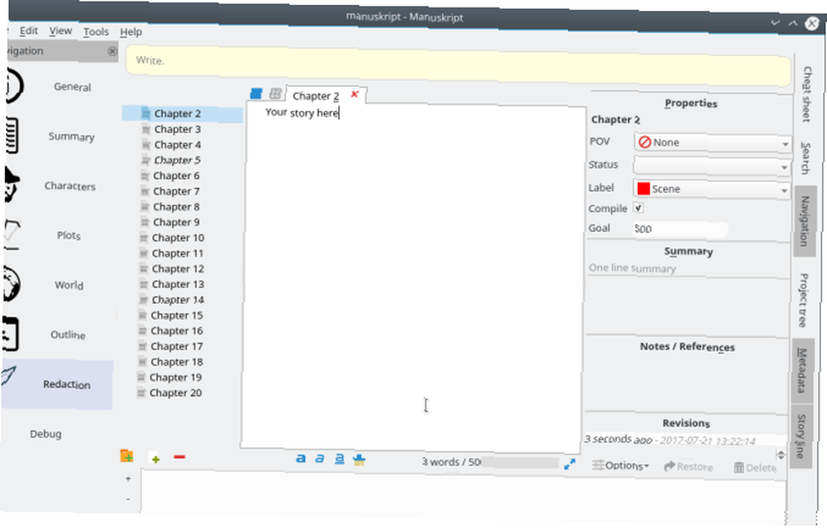
Task: Open the Debug section
Action: pyautogui.click(x=45, y=434)
